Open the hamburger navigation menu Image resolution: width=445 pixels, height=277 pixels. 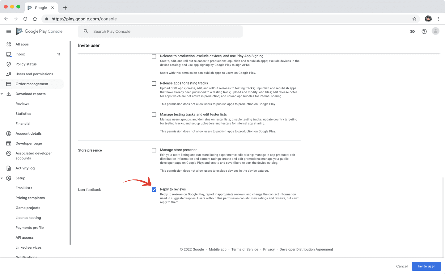tap(9, 31)
